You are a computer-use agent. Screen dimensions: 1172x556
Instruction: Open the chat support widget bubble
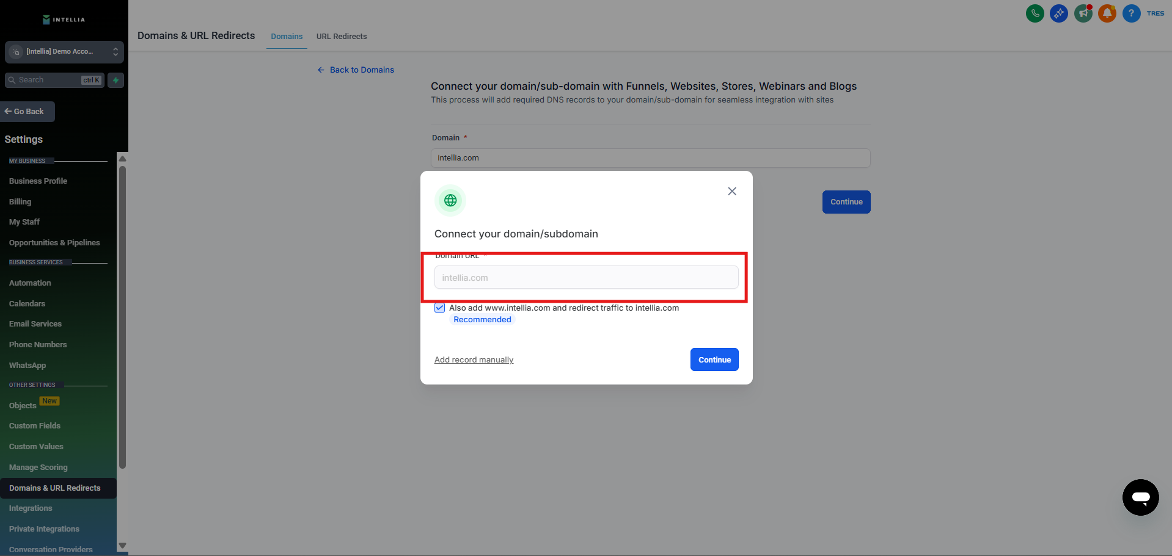coord(1140,497)
